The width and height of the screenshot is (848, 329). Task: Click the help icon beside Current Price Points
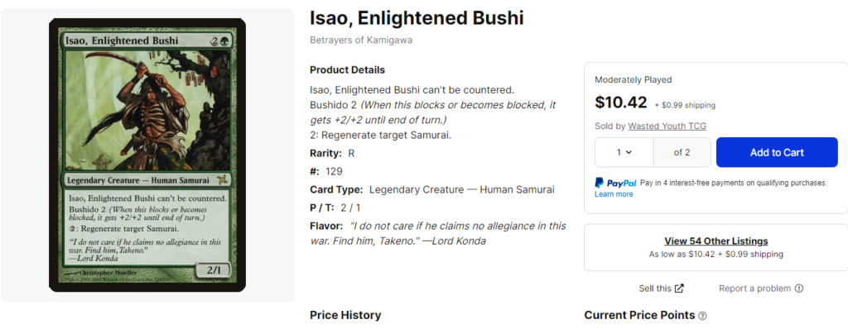pyautogui.click(x=702, y=316)
